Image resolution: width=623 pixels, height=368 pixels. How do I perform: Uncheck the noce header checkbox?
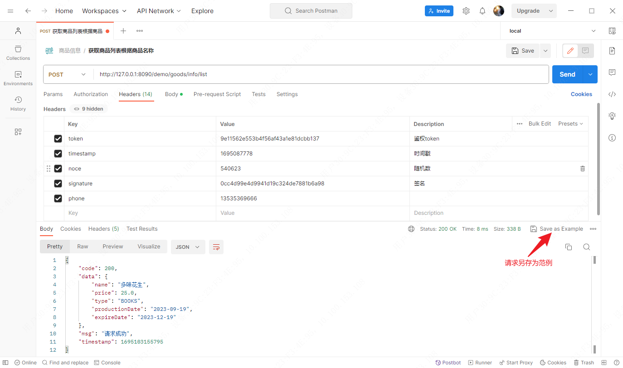click(x=58, y=169)
